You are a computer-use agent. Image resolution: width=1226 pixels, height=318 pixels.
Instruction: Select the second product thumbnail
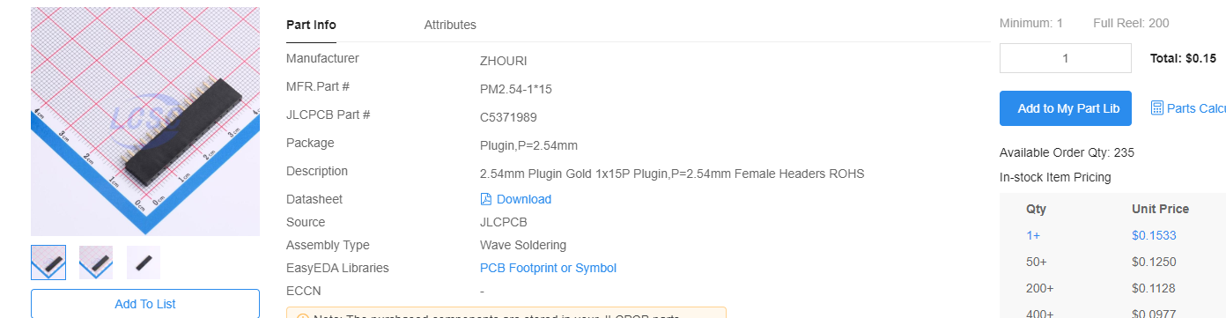(x=96, y=262)
